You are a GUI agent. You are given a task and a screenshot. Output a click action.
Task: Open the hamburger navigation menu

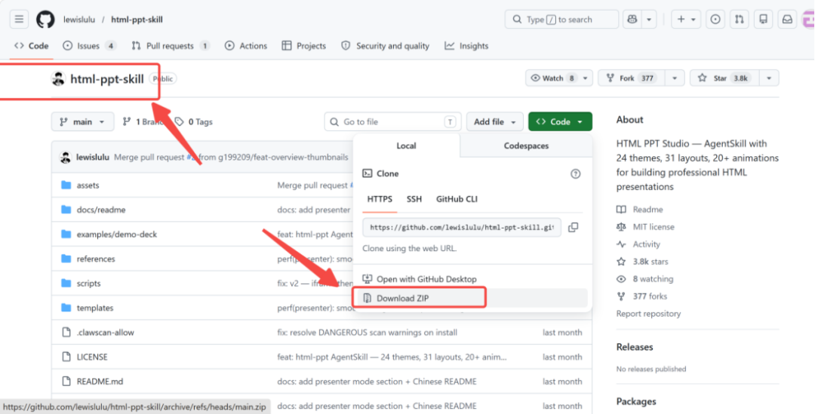19,19
